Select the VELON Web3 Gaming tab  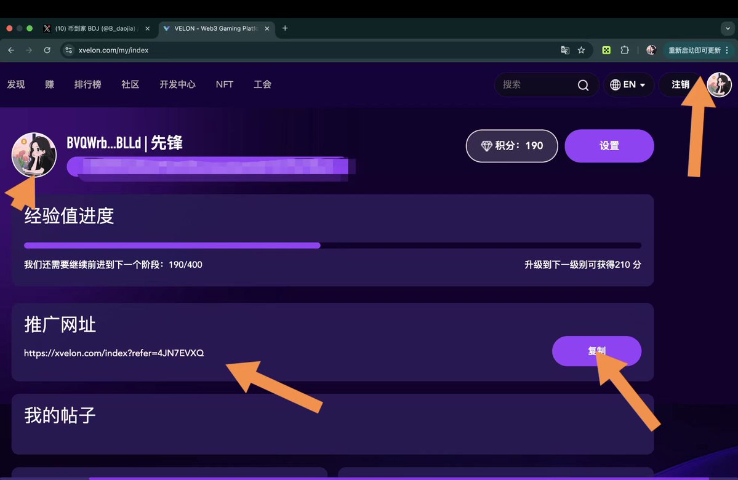tap(216, 28)
